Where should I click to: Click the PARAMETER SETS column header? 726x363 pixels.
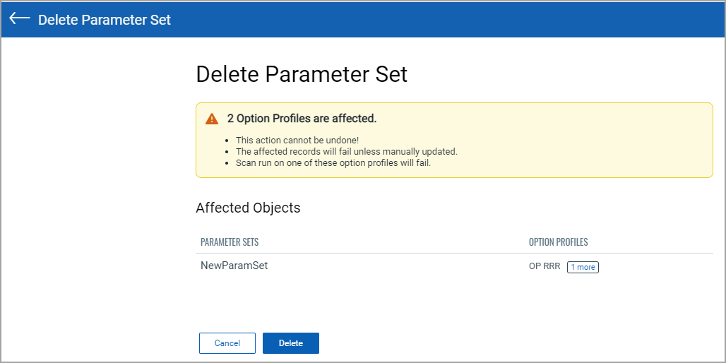[x=230, y=242]
